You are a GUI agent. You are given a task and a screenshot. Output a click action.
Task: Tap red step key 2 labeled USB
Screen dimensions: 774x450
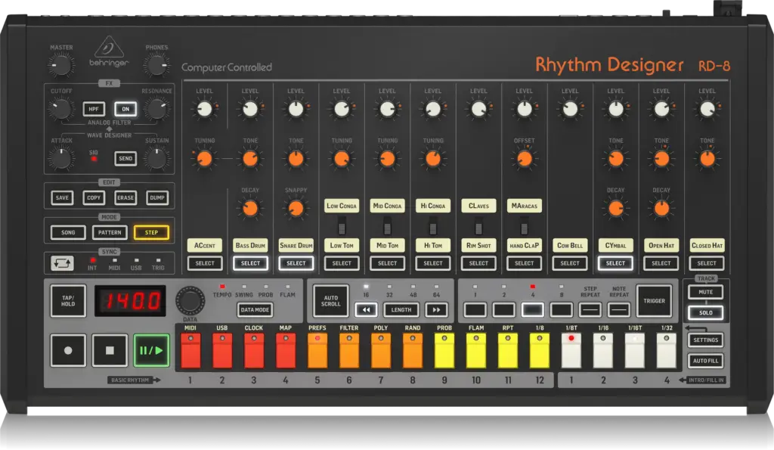[222, 351]
